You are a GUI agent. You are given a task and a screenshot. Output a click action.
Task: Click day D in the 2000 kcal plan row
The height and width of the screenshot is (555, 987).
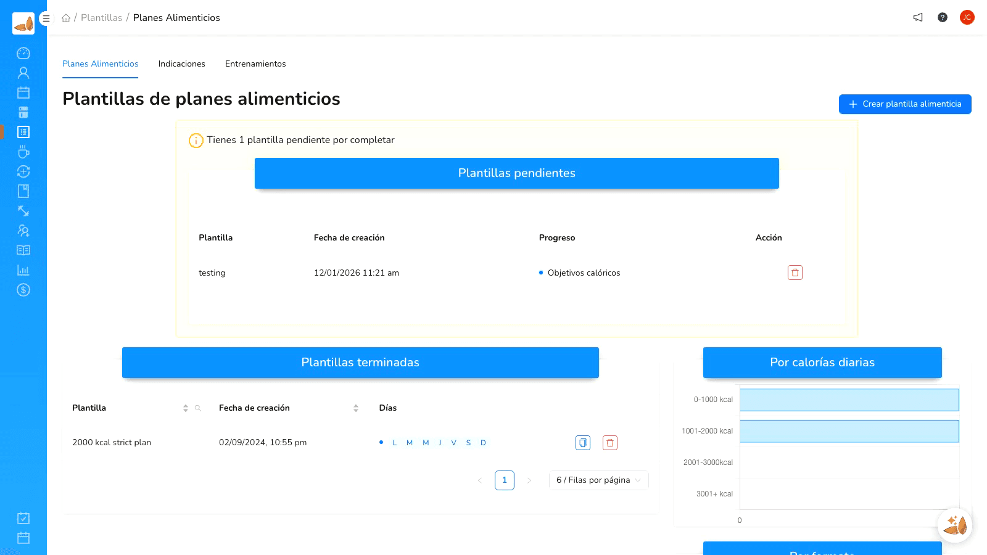tap(484, 443)
